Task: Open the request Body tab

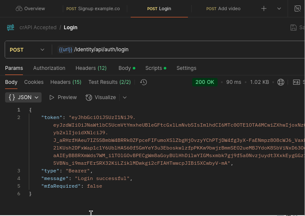Action: (127, 68)
